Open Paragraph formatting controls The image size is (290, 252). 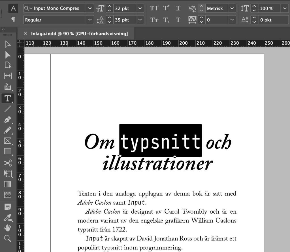[x=13, y=20]
